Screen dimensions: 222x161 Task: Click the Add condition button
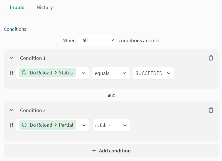coord(111,150)
